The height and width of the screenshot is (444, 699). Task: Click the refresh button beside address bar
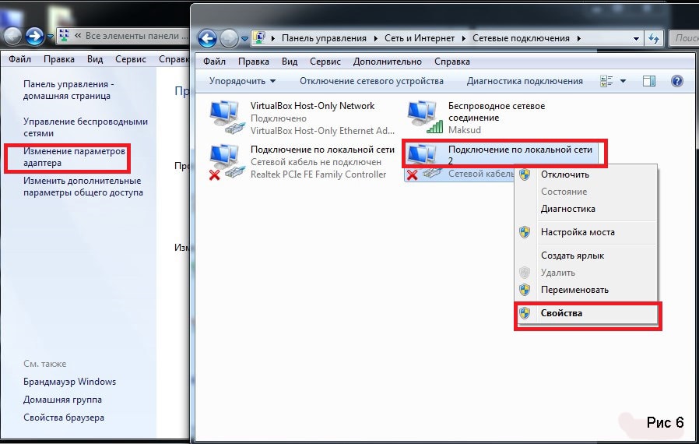654,38
